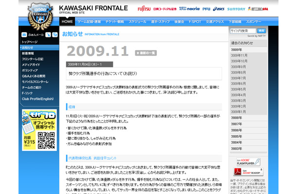Screen dimensions: 297x194
Task: Click the mail envelope icon in sidebar
Action: pyautogui.click(x=24, y=34)
